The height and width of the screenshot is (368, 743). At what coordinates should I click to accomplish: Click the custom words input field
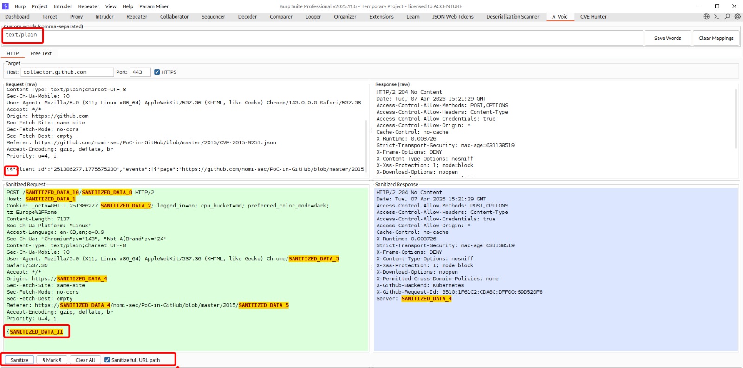pyautogui.click(x=323, y=38)
